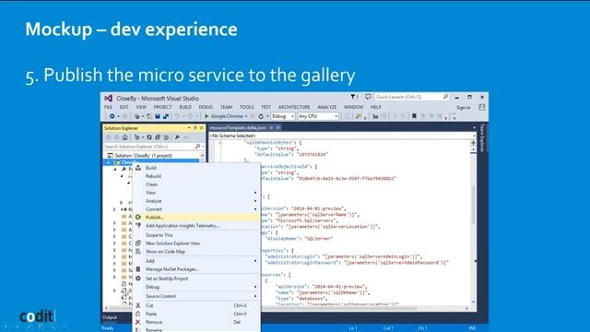This screenshot has height=332, width=590.
Task: Click the Sign in link
Action: [x=463, y=108]
